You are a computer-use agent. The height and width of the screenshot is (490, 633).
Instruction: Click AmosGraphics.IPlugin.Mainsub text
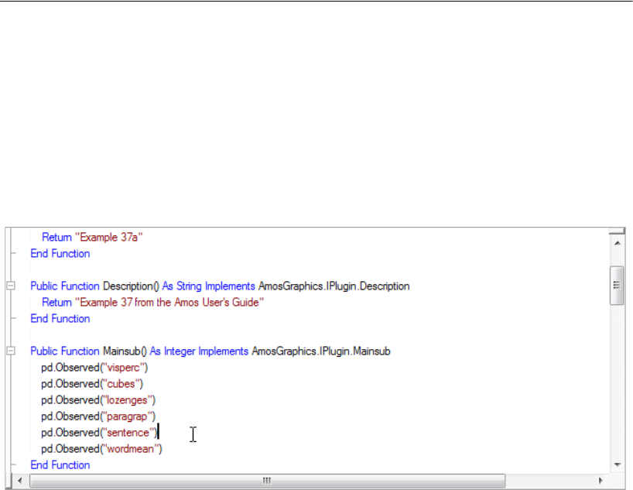tap(321, 351)
